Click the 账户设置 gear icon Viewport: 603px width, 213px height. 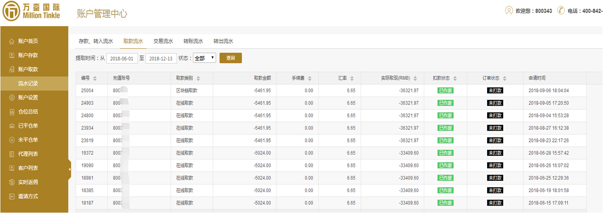pyautogui.click(x=11, y=98)
